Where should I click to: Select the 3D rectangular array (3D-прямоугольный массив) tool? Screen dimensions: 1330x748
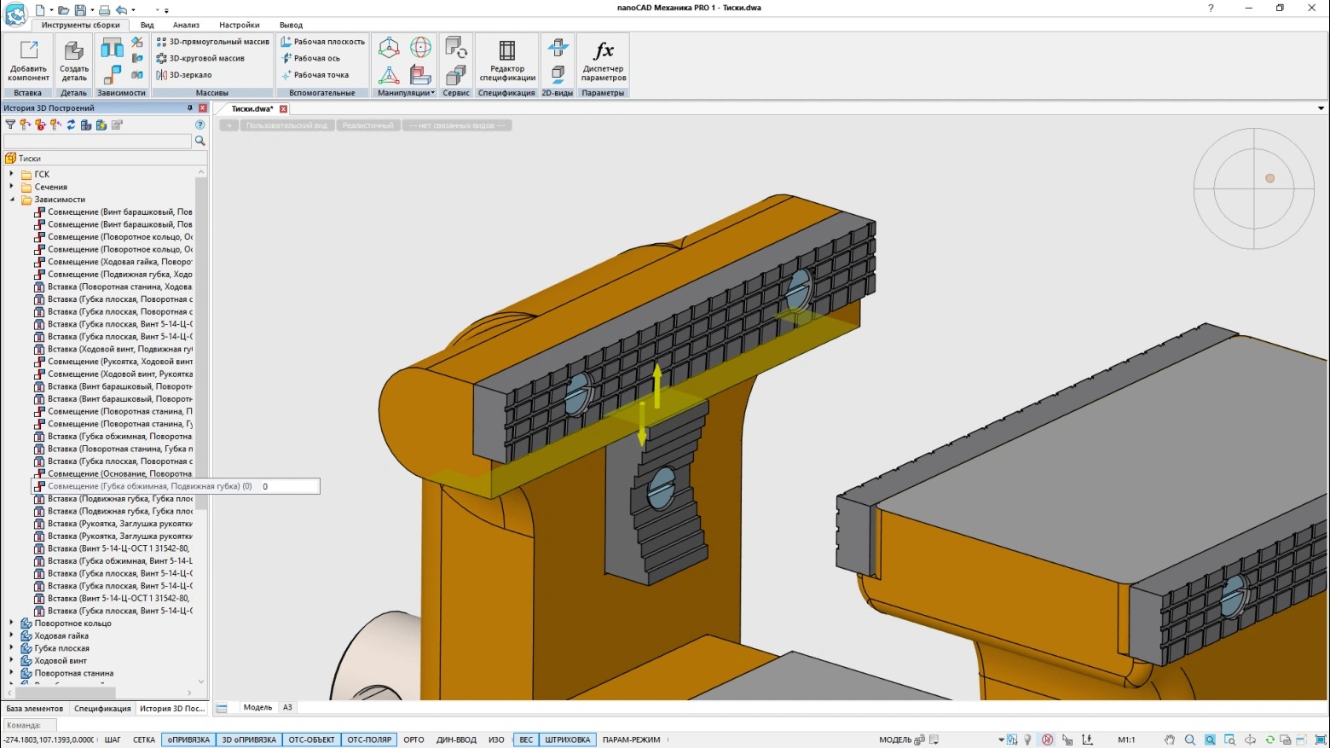click(x=213, y=42)
